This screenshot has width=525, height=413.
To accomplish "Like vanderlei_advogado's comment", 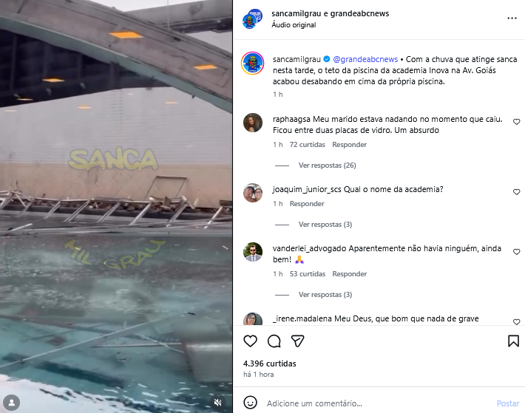I will pos(516,252).
